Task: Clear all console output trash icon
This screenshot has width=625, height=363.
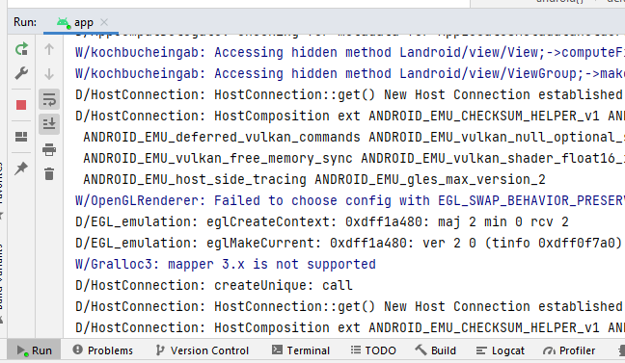Action: coord(49,174)
